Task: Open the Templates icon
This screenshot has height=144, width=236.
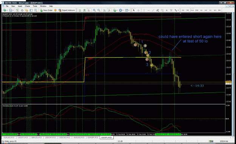Action: [x=126, y=10]
